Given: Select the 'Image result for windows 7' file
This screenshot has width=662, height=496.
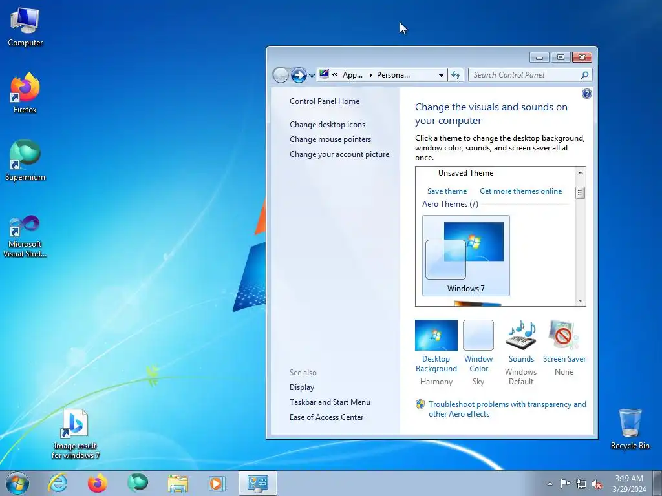Looking at the screenshot, I should [75, 435].
